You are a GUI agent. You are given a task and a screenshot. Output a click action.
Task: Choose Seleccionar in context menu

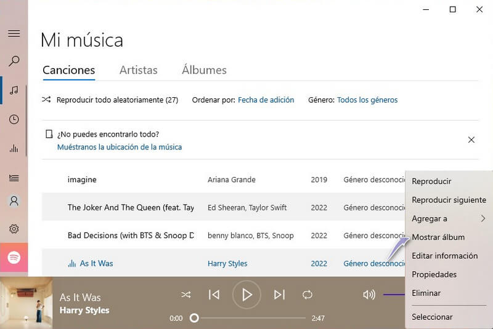pyautogui.click(x=432, y=317)
